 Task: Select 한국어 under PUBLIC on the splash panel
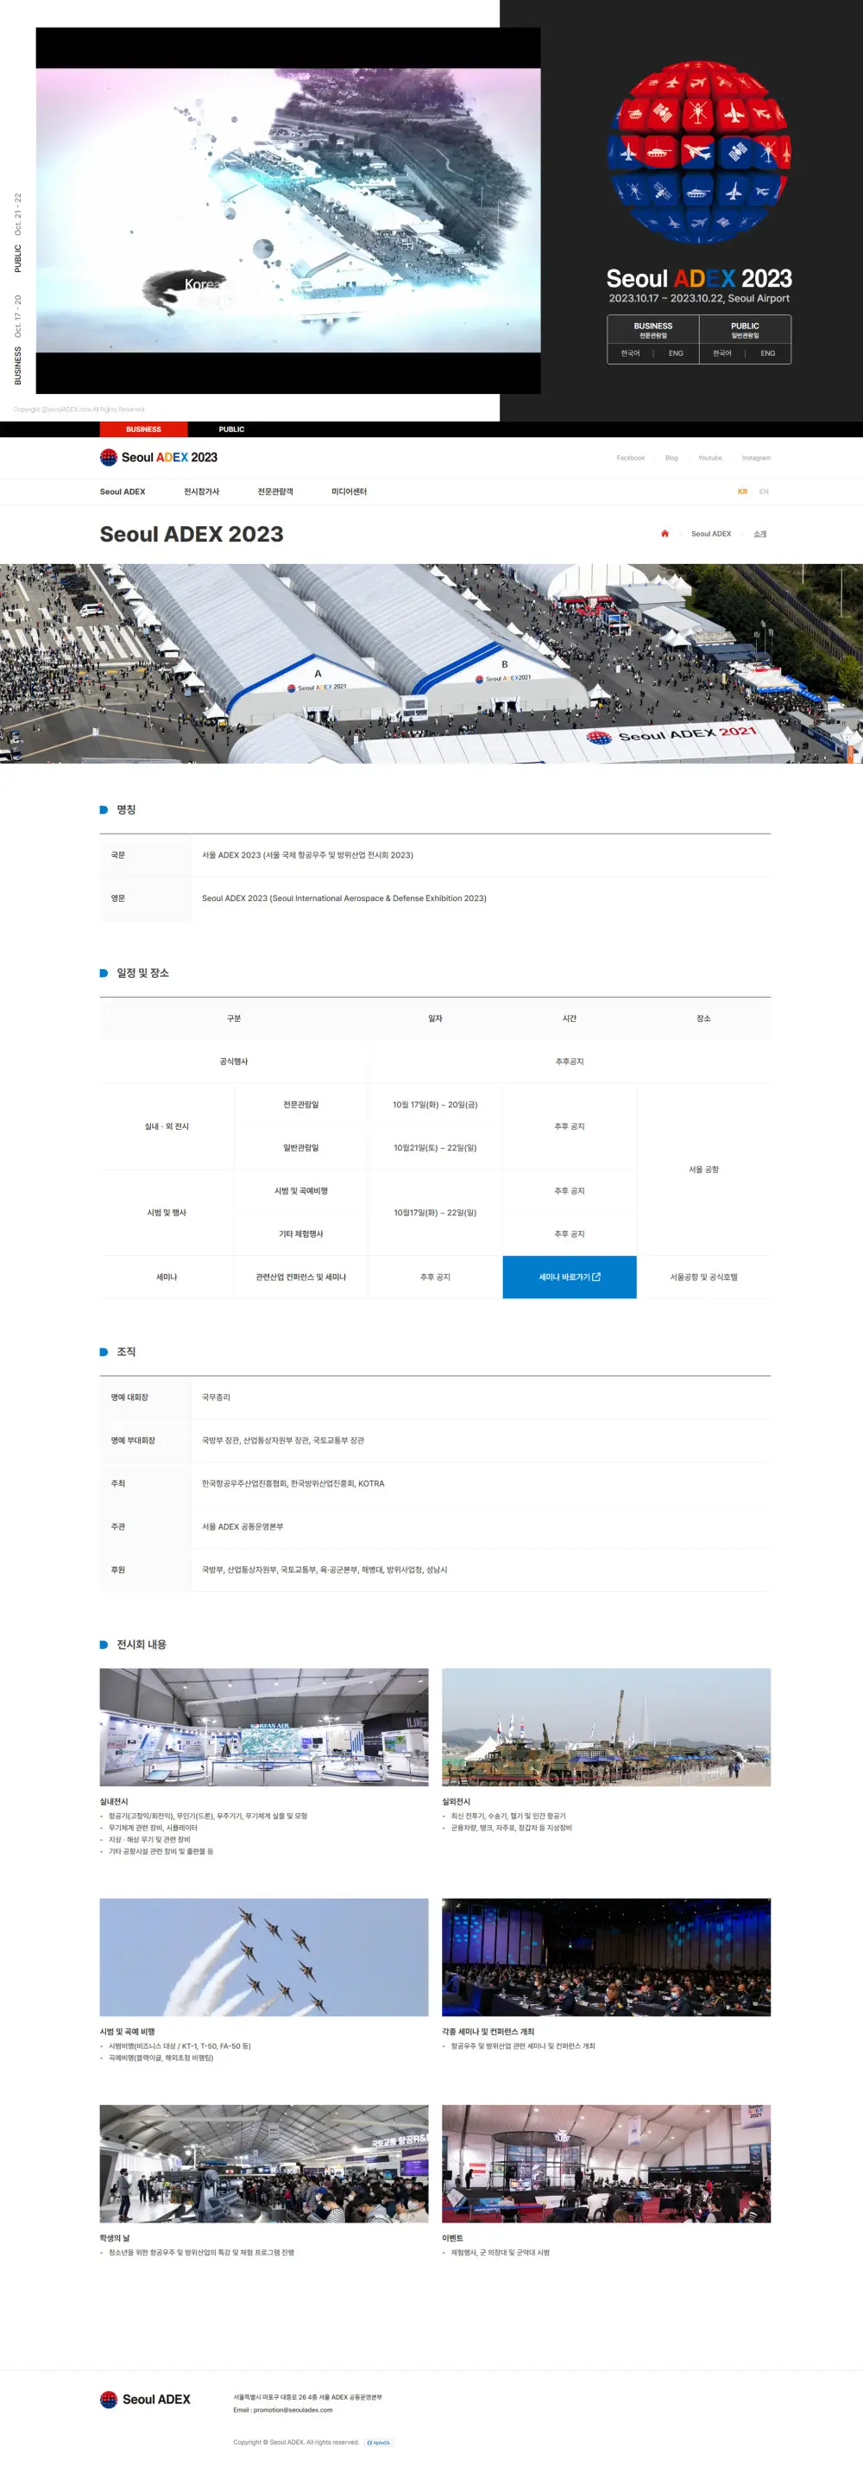(x=722, y=353)
